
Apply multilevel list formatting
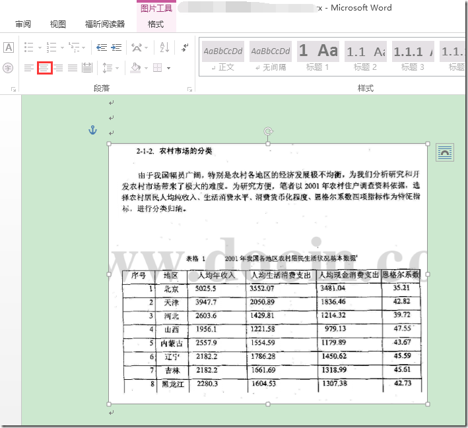coord(74,47)
